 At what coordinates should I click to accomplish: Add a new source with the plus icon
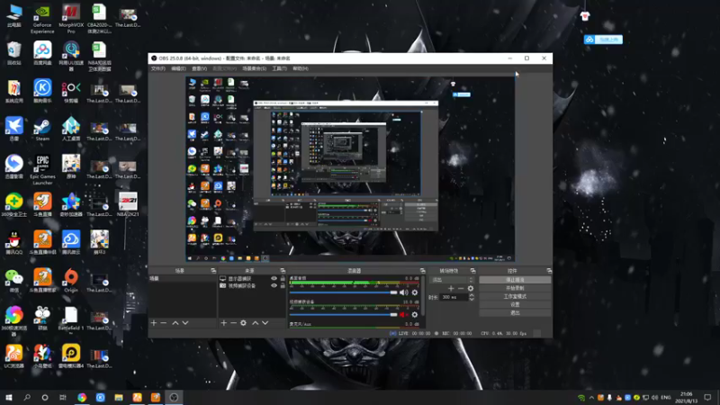223,323
